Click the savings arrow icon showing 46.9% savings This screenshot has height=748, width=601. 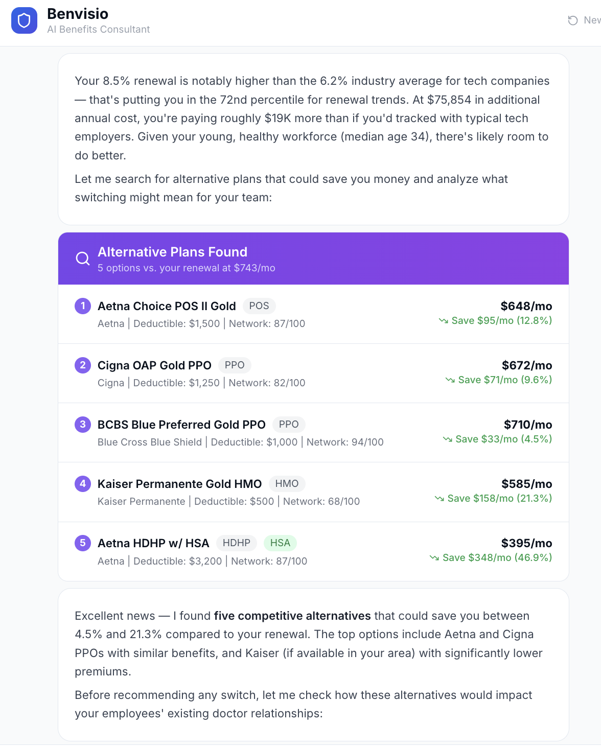435,558
